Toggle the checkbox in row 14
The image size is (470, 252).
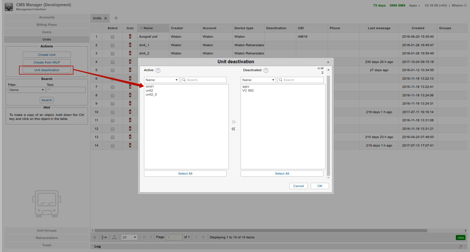(113, 146)
